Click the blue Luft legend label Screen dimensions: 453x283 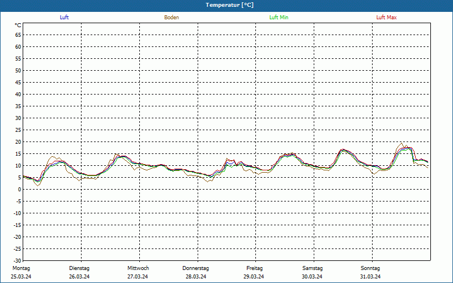coord(64,18)
